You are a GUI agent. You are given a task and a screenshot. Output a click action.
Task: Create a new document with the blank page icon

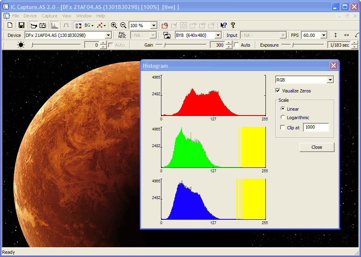point(10,25)
